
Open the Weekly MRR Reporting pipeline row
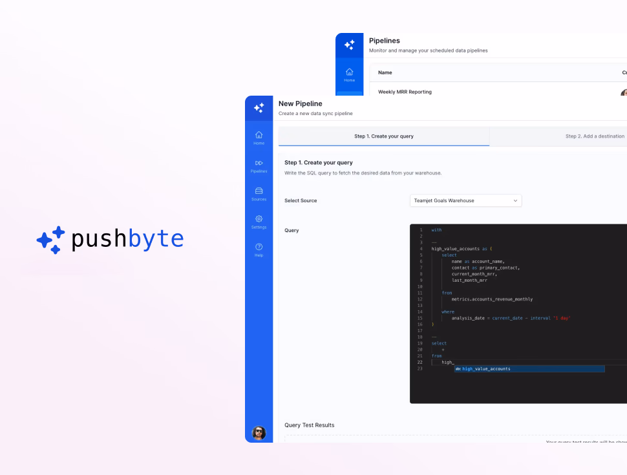(405, 92)
